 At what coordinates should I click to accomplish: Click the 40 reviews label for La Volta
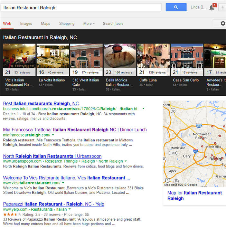point(56,72)
